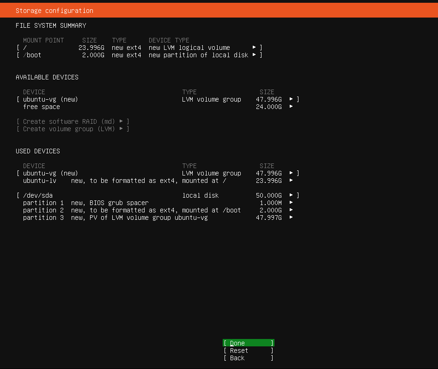
Task: Go Back to previous installer screen
Action: pos(248,358)
